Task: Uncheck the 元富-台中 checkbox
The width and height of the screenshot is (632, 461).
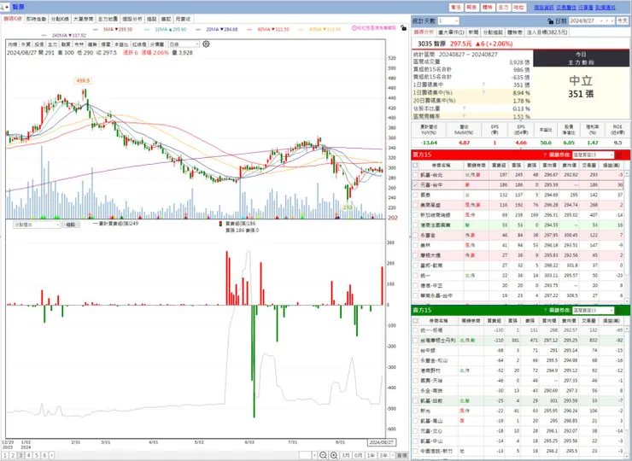Action: (415, 185)
